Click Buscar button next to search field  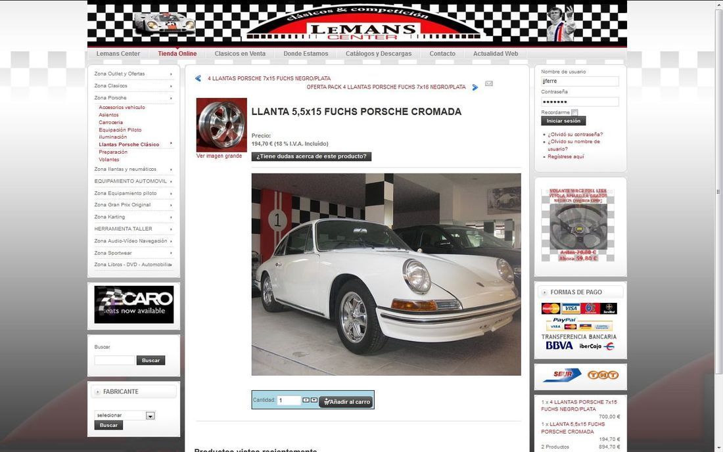pos(151,360)
